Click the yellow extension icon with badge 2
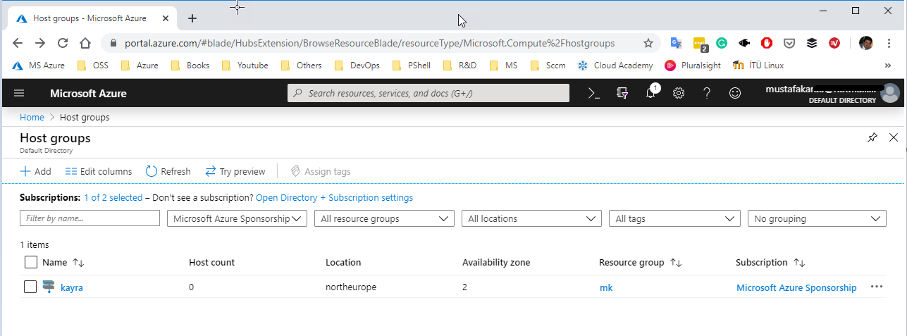The height and width of the screenshot is (336, 907). coord(700,44)
